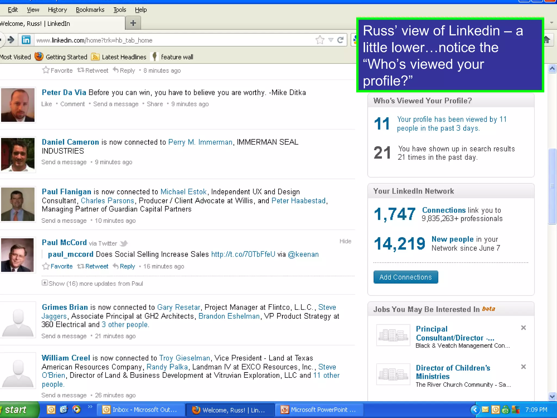Reload the page with the refresh icon
Image resolution: width=557 pixels, height=418 pixels.
click(340, 40)
